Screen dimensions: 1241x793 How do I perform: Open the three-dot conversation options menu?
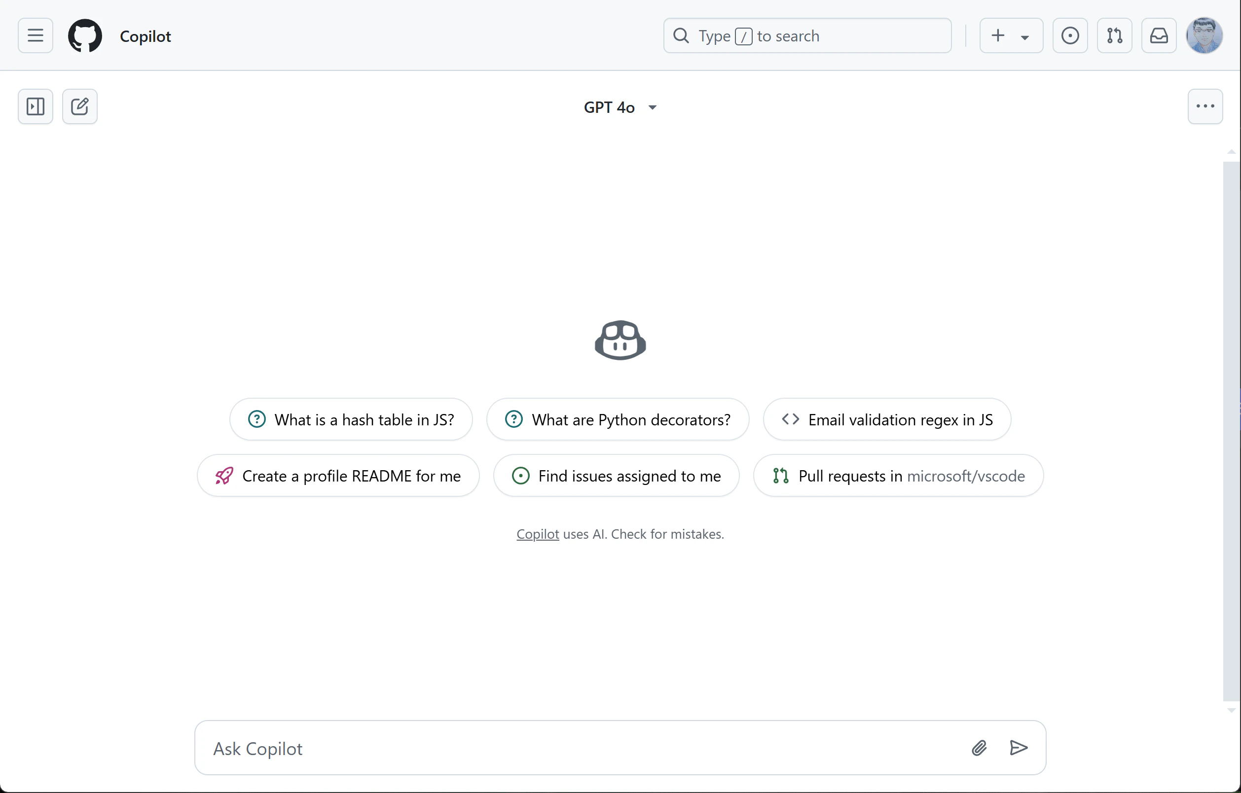tap(1205, 106)
